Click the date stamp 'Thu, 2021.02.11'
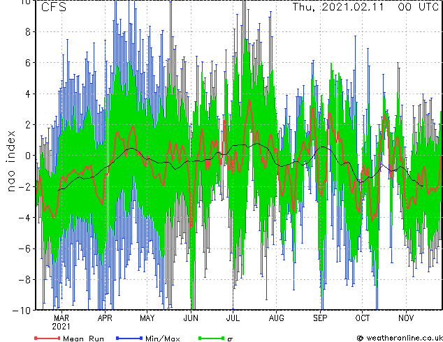The width and height of the screenshot is (443, 342). pos(338,7)
